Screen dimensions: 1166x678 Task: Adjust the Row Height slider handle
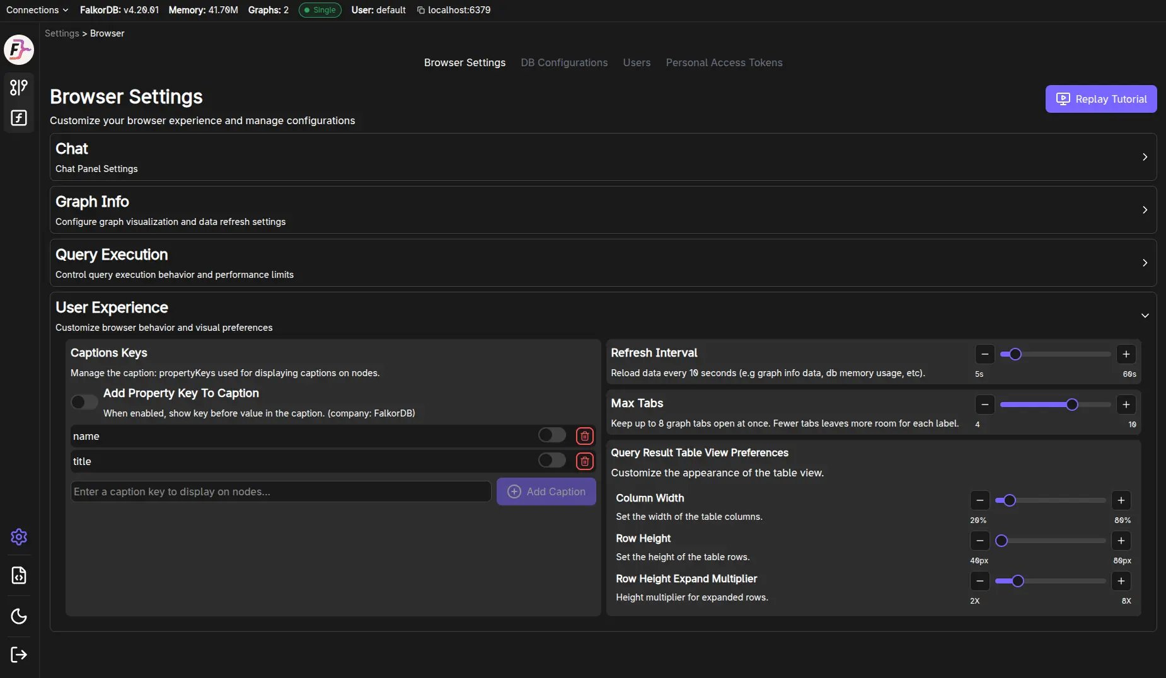click(x=1001, y=541)
